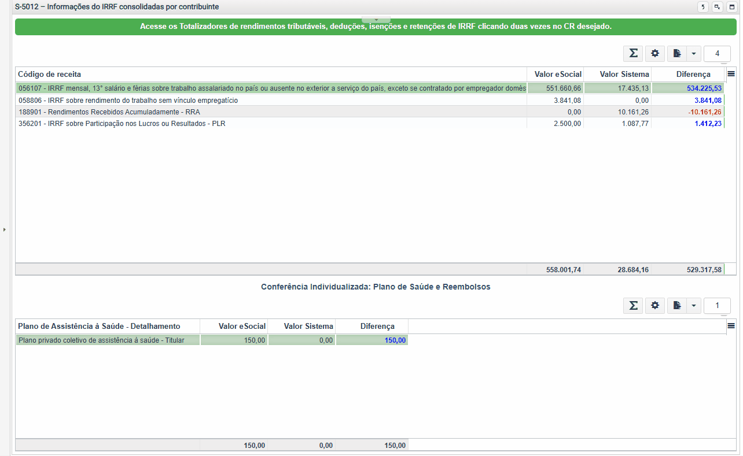Open the settings gear above Plano de Saúde table

tap(655, 305)
